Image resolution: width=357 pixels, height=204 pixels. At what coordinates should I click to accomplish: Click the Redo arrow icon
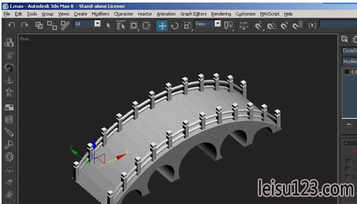[x=24, y=25]
